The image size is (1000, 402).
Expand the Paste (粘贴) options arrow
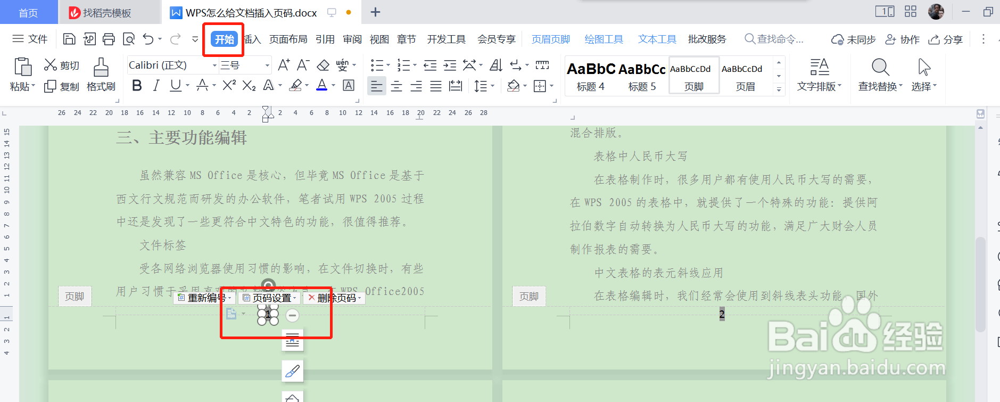click(x=33, y=86)
